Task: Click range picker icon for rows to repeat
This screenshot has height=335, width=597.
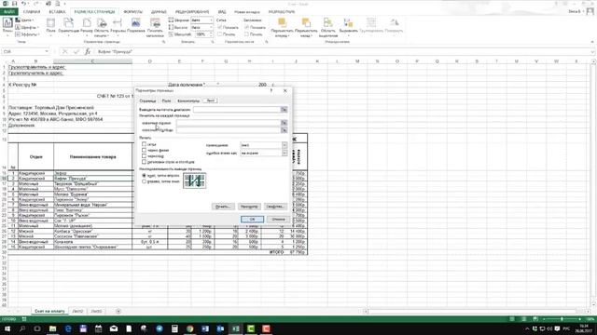Action: tap(284, 123)
